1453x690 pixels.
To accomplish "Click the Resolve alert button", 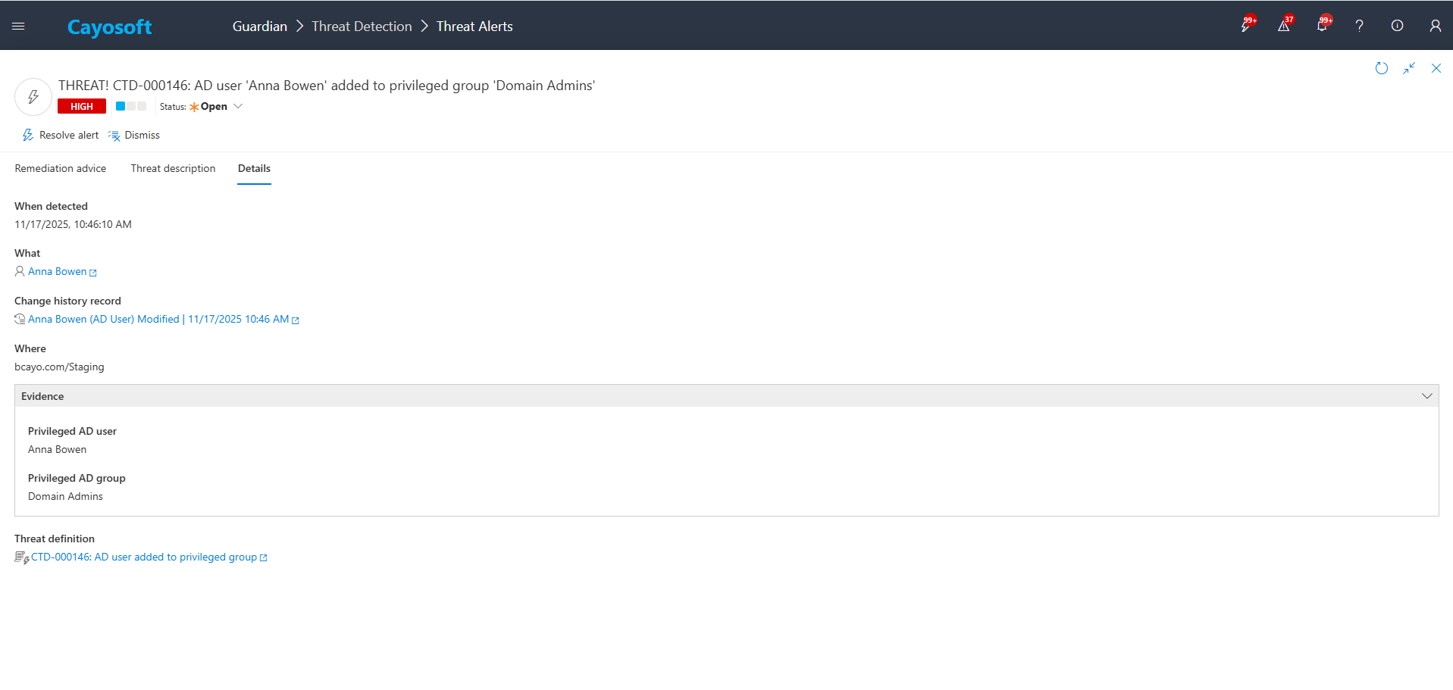I will point(61,136).
